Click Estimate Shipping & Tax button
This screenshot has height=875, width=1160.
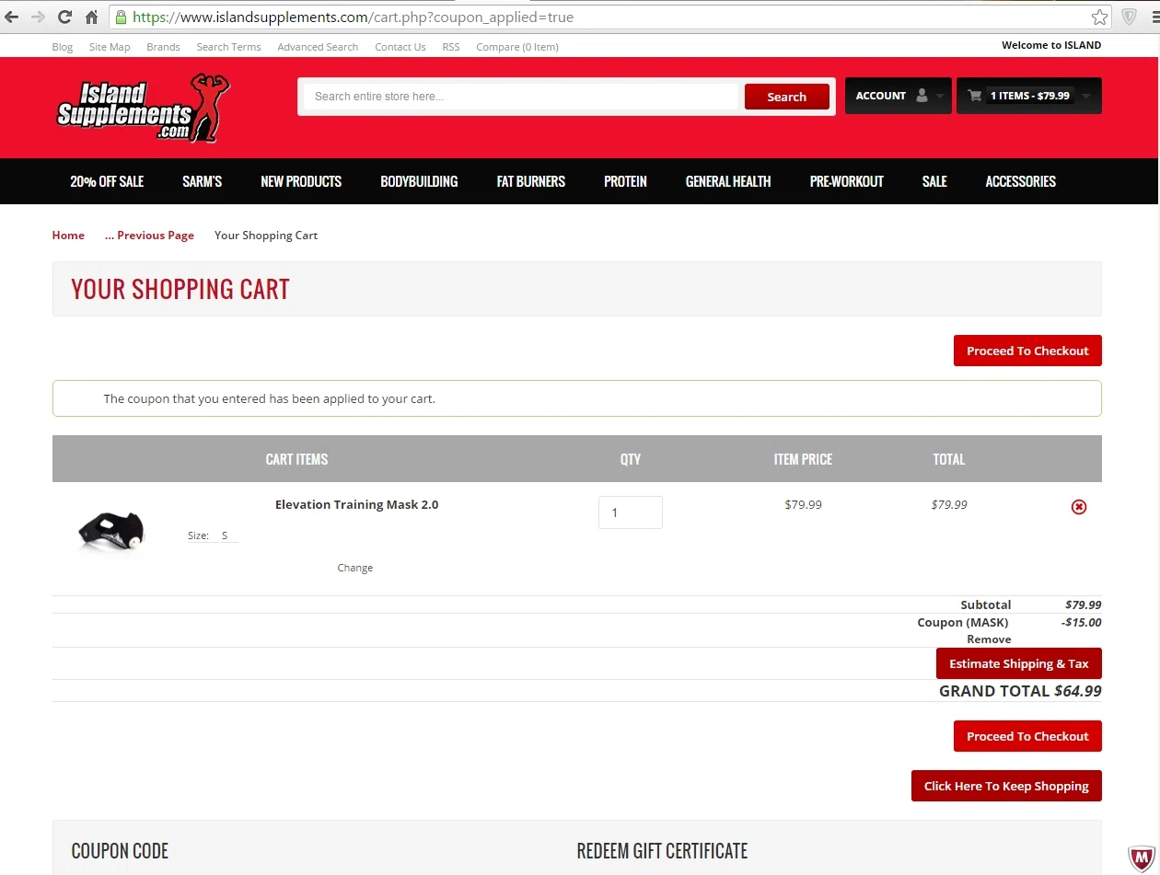pyautogui.click(x=1019, y=663)
